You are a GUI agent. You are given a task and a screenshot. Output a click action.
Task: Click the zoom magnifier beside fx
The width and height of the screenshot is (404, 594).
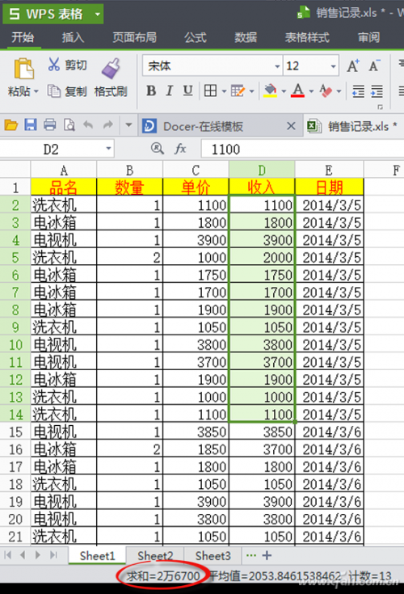point(157,149)
